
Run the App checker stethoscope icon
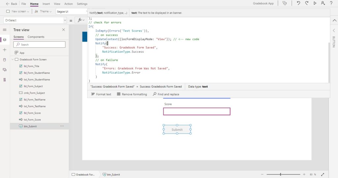point(285,3)
